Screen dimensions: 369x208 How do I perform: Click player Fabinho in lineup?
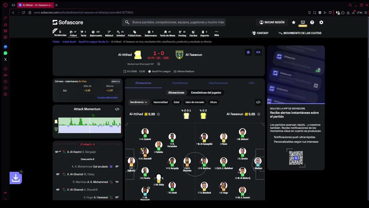click(x=159, y=147)
